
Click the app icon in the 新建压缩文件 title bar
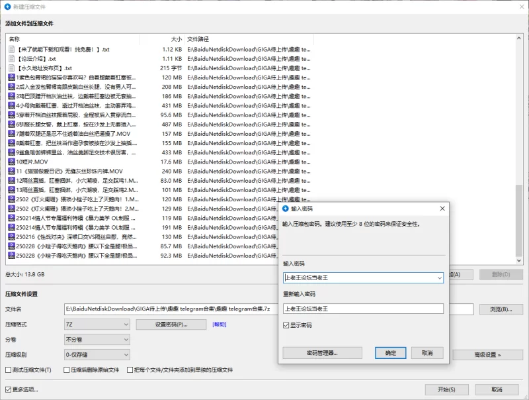click(7, 7)
